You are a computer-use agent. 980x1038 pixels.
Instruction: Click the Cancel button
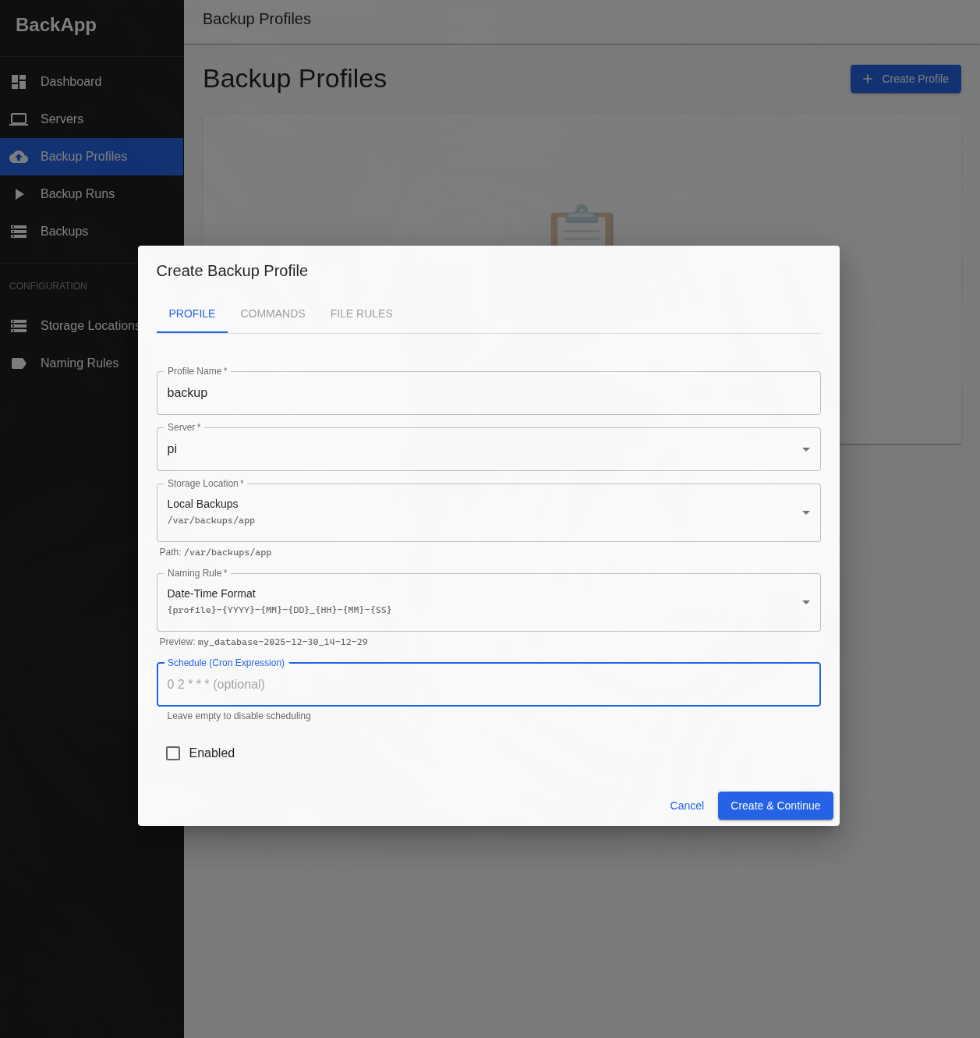pyautogui.click(x=687, y=806)
